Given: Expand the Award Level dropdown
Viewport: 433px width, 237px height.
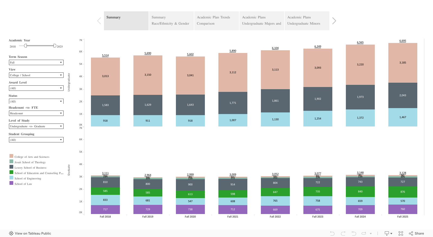Looking at the screenshot, I should pos(36,88).
